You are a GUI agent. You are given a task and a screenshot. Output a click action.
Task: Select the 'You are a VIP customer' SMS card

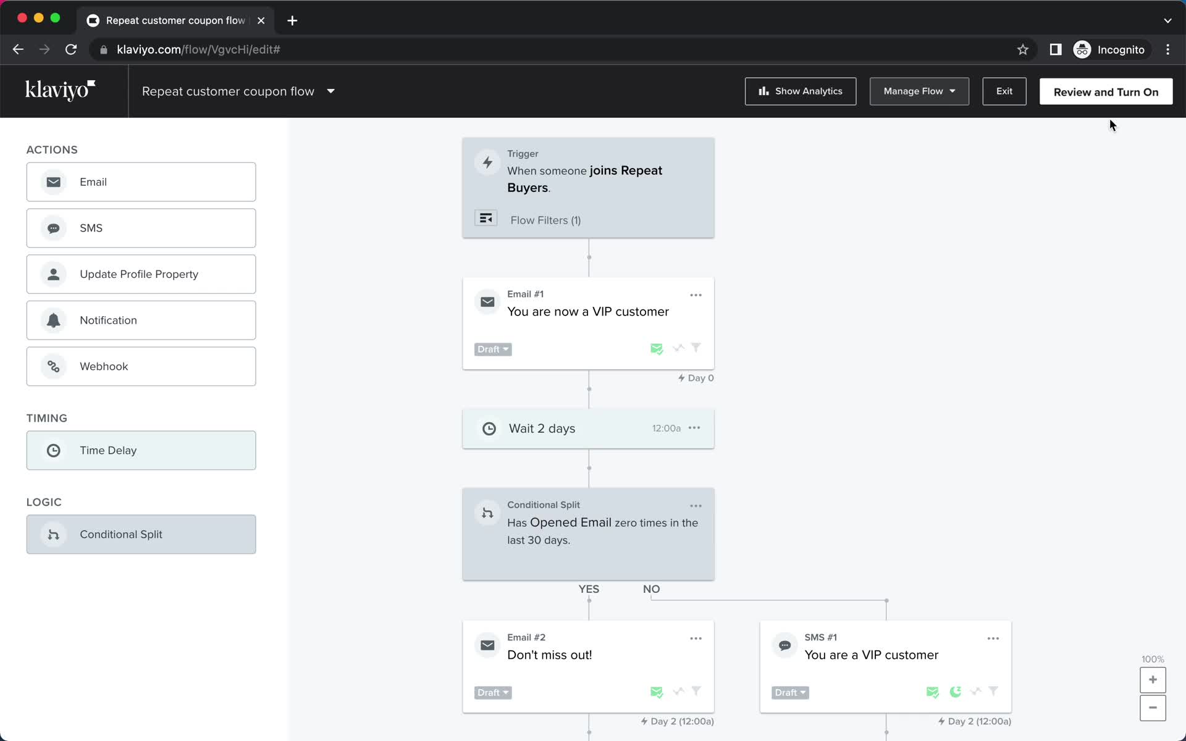885,667
